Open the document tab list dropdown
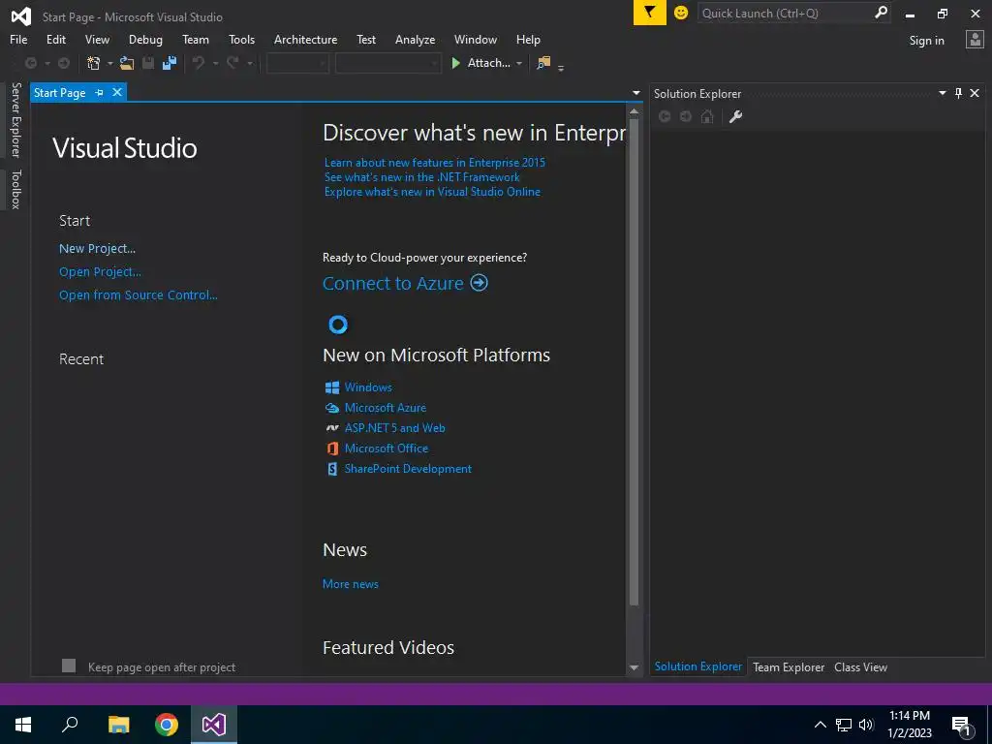The width and height of the screenshot is (992, 744). (635, 93)
